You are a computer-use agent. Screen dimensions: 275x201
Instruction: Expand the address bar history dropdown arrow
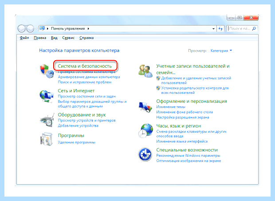[213, 29]
